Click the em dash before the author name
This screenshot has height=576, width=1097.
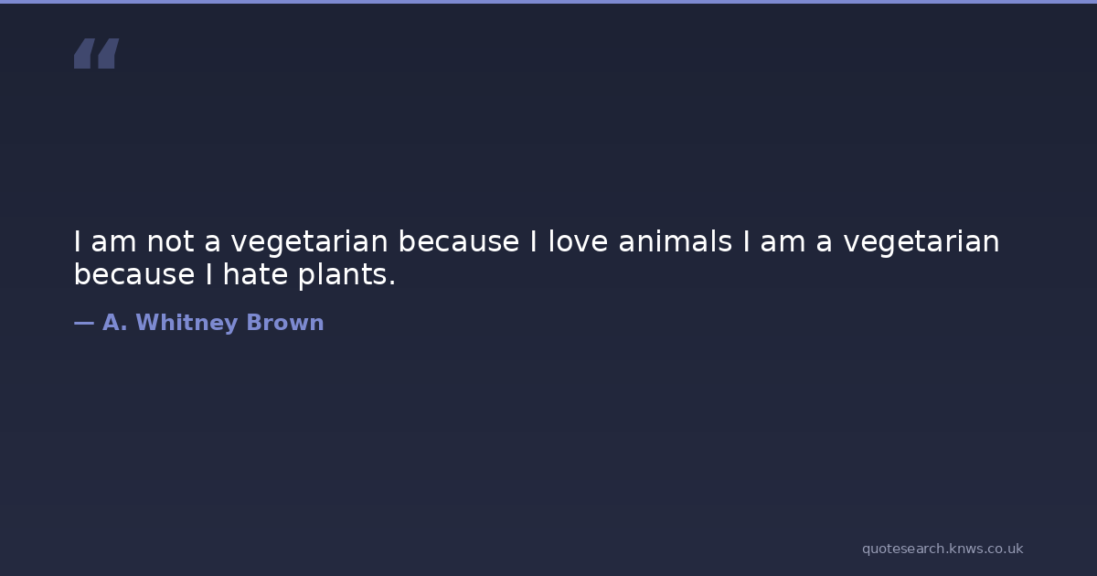(x=83, y=323)
